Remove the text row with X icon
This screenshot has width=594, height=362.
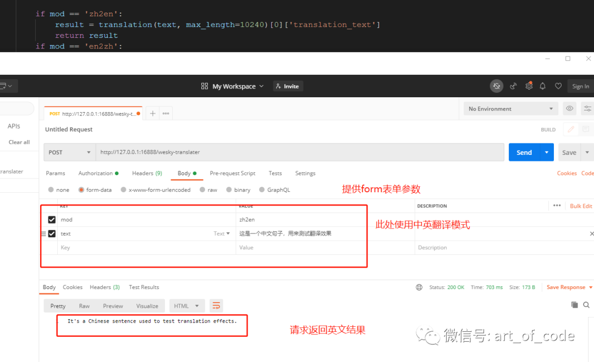pyautogui.click(x=591, y=234)
